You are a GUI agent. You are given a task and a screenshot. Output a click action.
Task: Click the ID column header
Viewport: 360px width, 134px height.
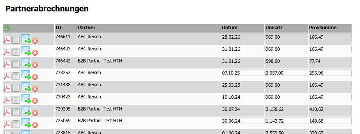(x=65, y=28)
